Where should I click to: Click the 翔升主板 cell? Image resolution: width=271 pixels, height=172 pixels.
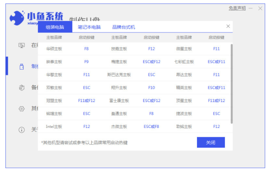[119, 88]
